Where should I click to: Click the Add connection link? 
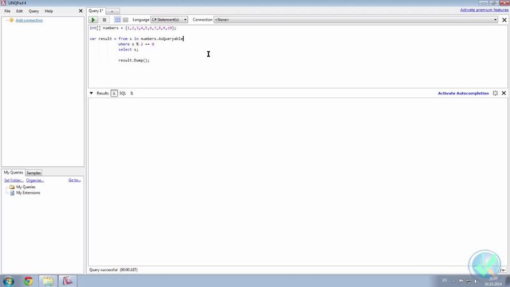click(29, 20)
